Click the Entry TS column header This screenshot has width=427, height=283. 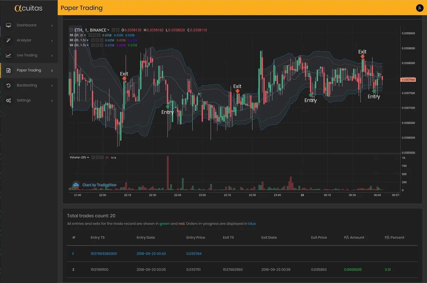coord(97,238)
